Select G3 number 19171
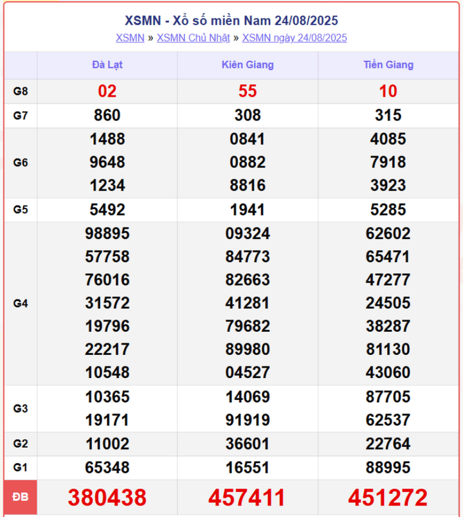Screen dimensions: 463x517 pyautogui.click(x=107, y=420)
